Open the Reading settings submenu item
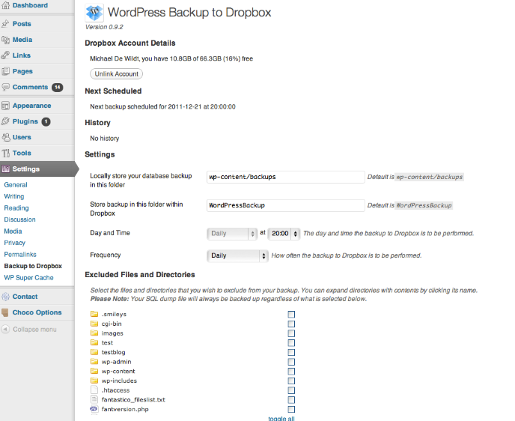This screenshot has width=515, height=421. (x=16, y=208)
